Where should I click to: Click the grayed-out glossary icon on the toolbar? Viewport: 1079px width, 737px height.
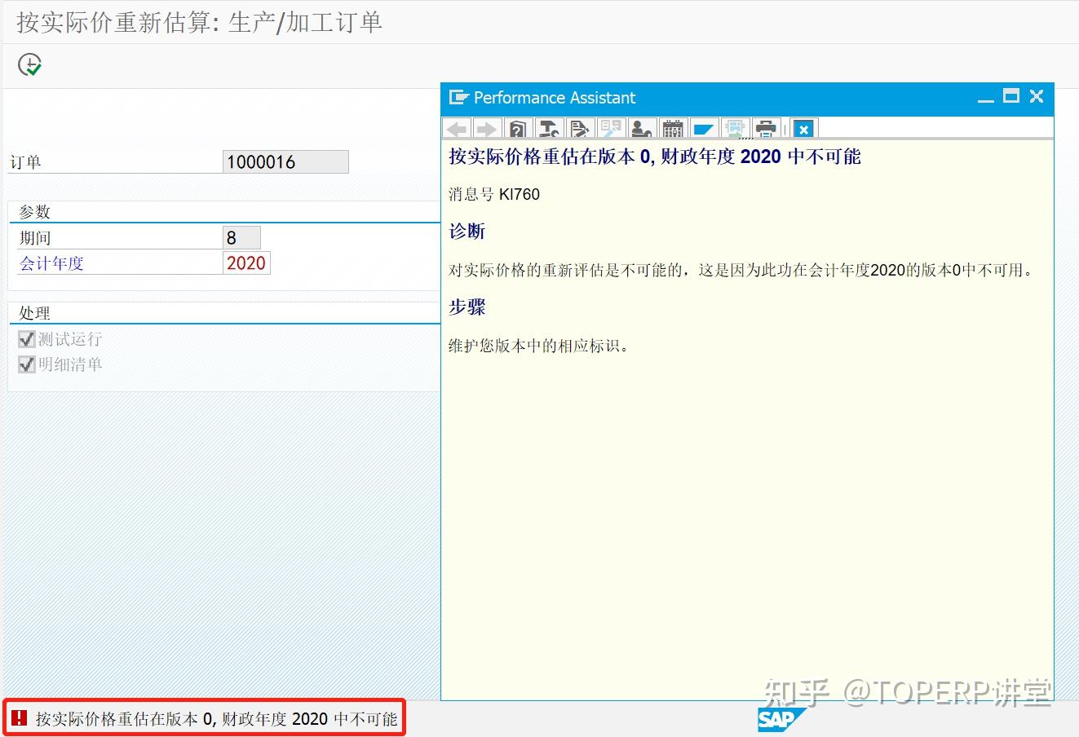coord(610,128)
